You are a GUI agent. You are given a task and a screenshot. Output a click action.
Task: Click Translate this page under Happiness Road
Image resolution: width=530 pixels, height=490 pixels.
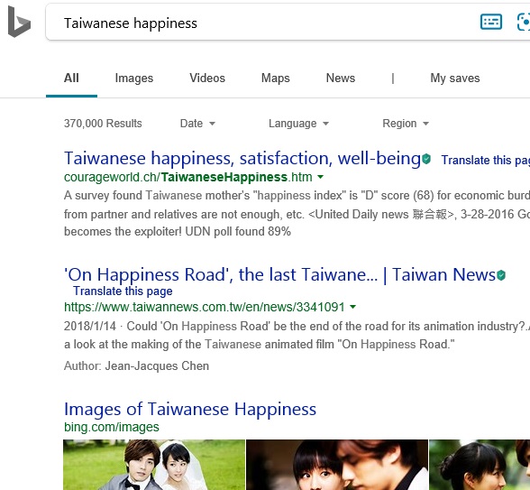pos(123,291)
